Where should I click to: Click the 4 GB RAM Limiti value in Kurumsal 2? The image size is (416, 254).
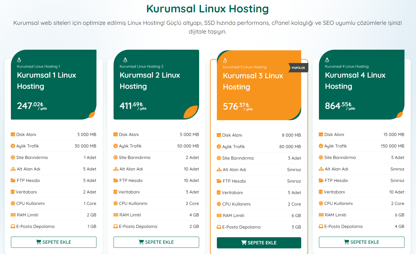(194, 215)
